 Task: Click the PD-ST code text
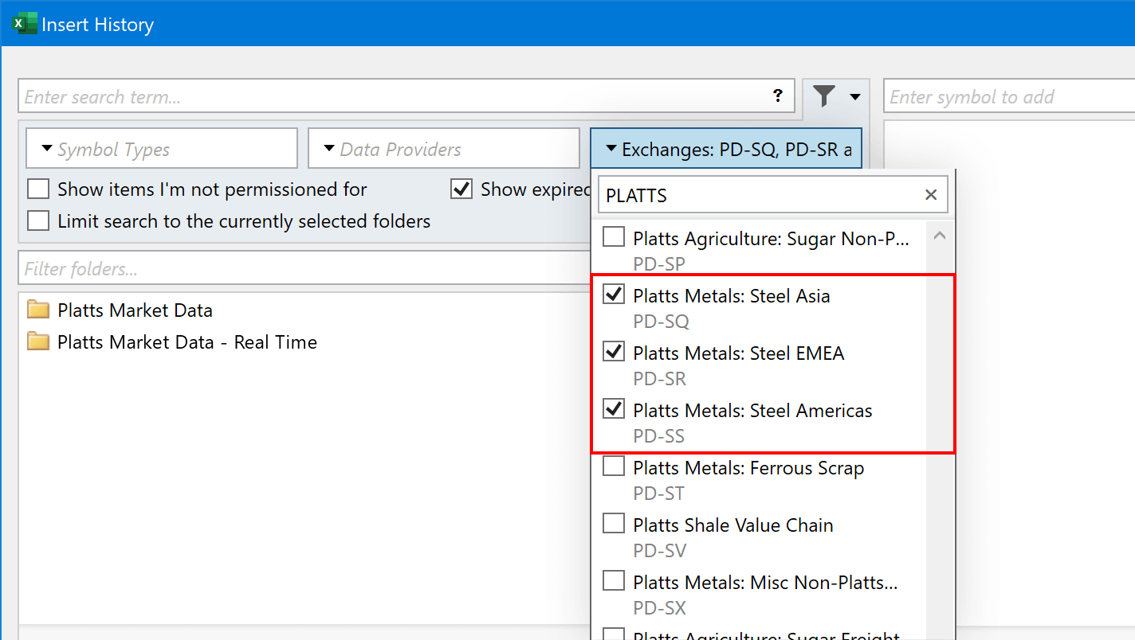(658, 494)
